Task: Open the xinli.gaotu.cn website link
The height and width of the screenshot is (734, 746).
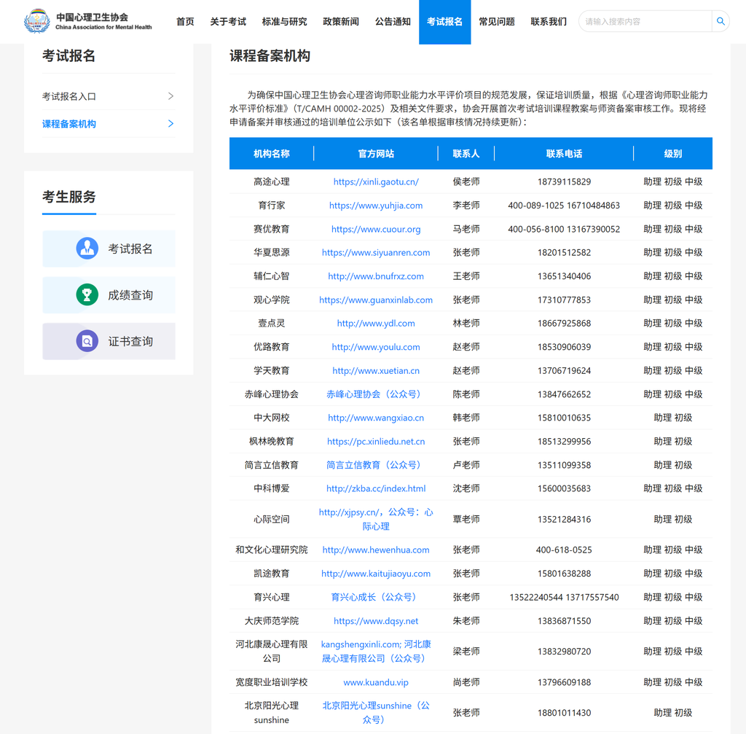Action: click(376, 181)
